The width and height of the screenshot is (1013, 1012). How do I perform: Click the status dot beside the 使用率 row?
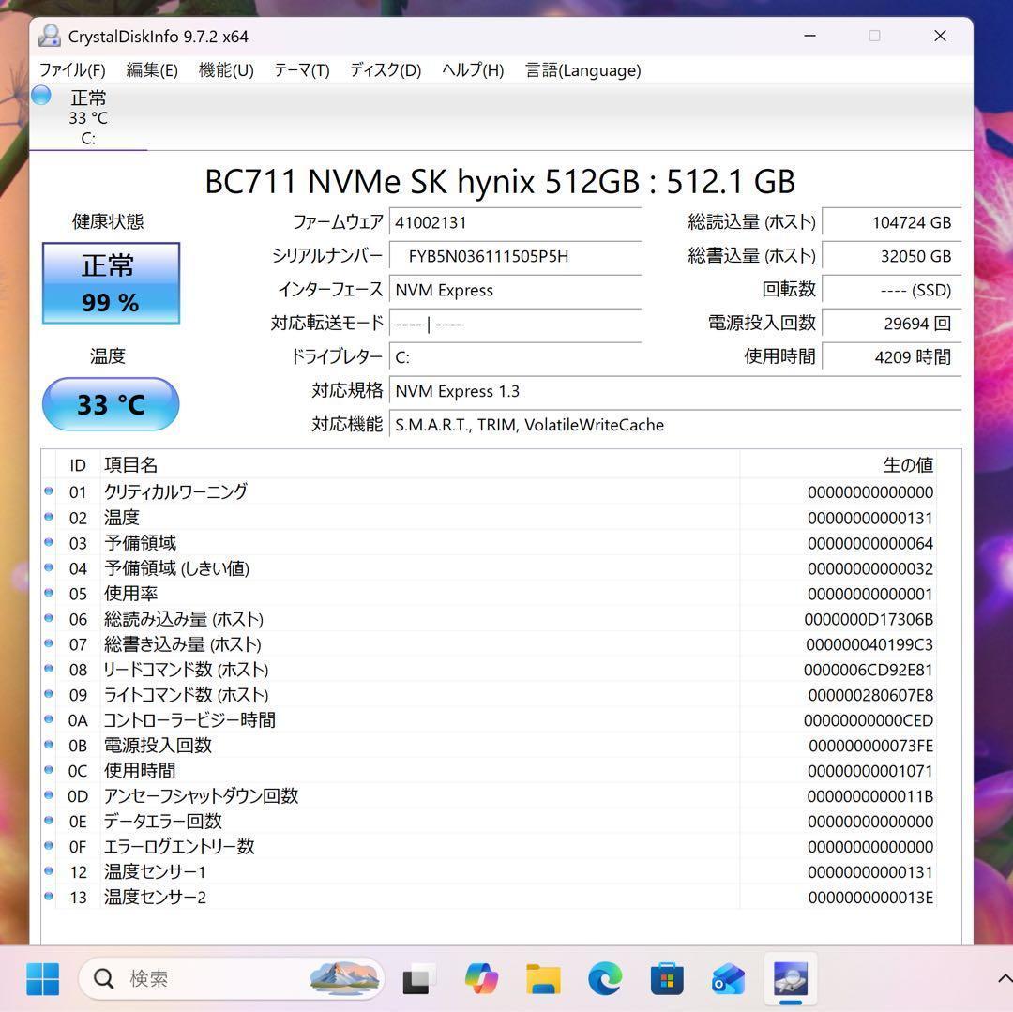coord(49,593)
